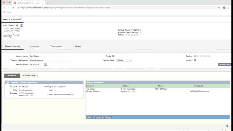Set editable rating to five stars
233x131 pixels.
pos(209,56)
